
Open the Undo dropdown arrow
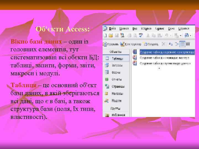171,36
